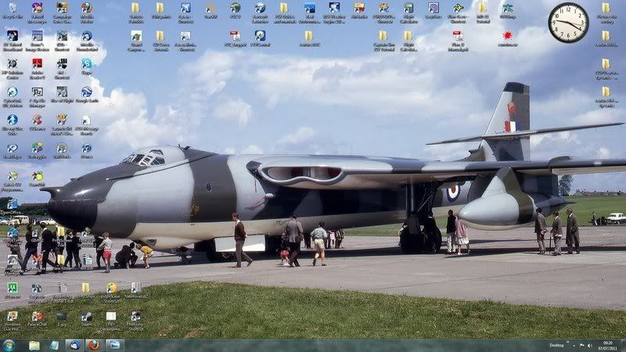The height and width of the screenshot is (352, 626).
Task: Switch to Thunderbird on the taskbar
Action: [74, 345]
